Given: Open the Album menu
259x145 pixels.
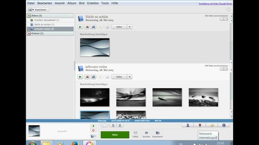Looking at the screenshot, I should pos(72,3).
